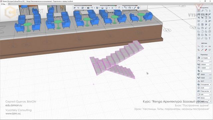Open the Бетон material dropdown
213x120 pixels.
(x=206, y=98)
